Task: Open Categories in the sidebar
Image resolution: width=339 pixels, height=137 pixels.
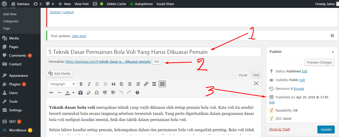Action: pyautogui.click(x=11, y=21)
